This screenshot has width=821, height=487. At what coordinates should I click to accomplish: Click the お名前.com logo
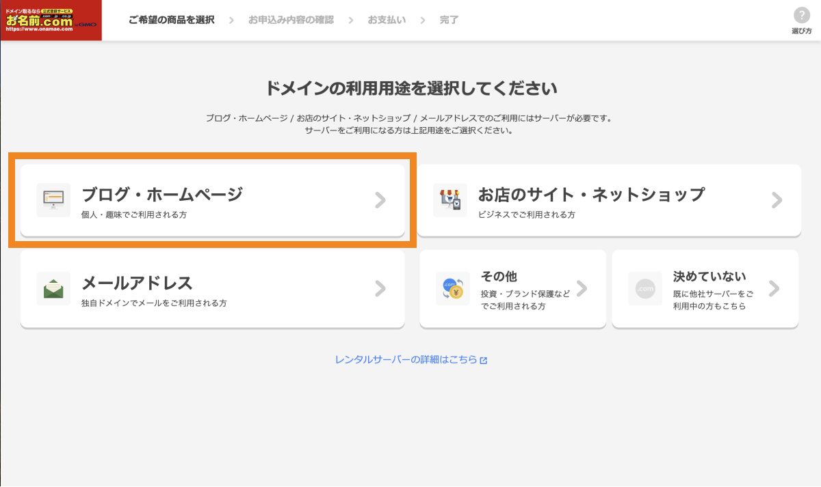pos(51,20)
